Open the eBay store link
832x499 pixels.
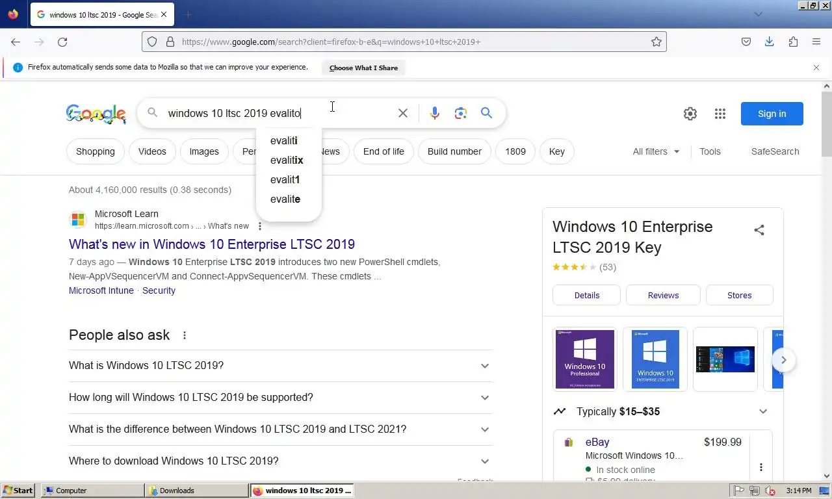click(597, 442)
